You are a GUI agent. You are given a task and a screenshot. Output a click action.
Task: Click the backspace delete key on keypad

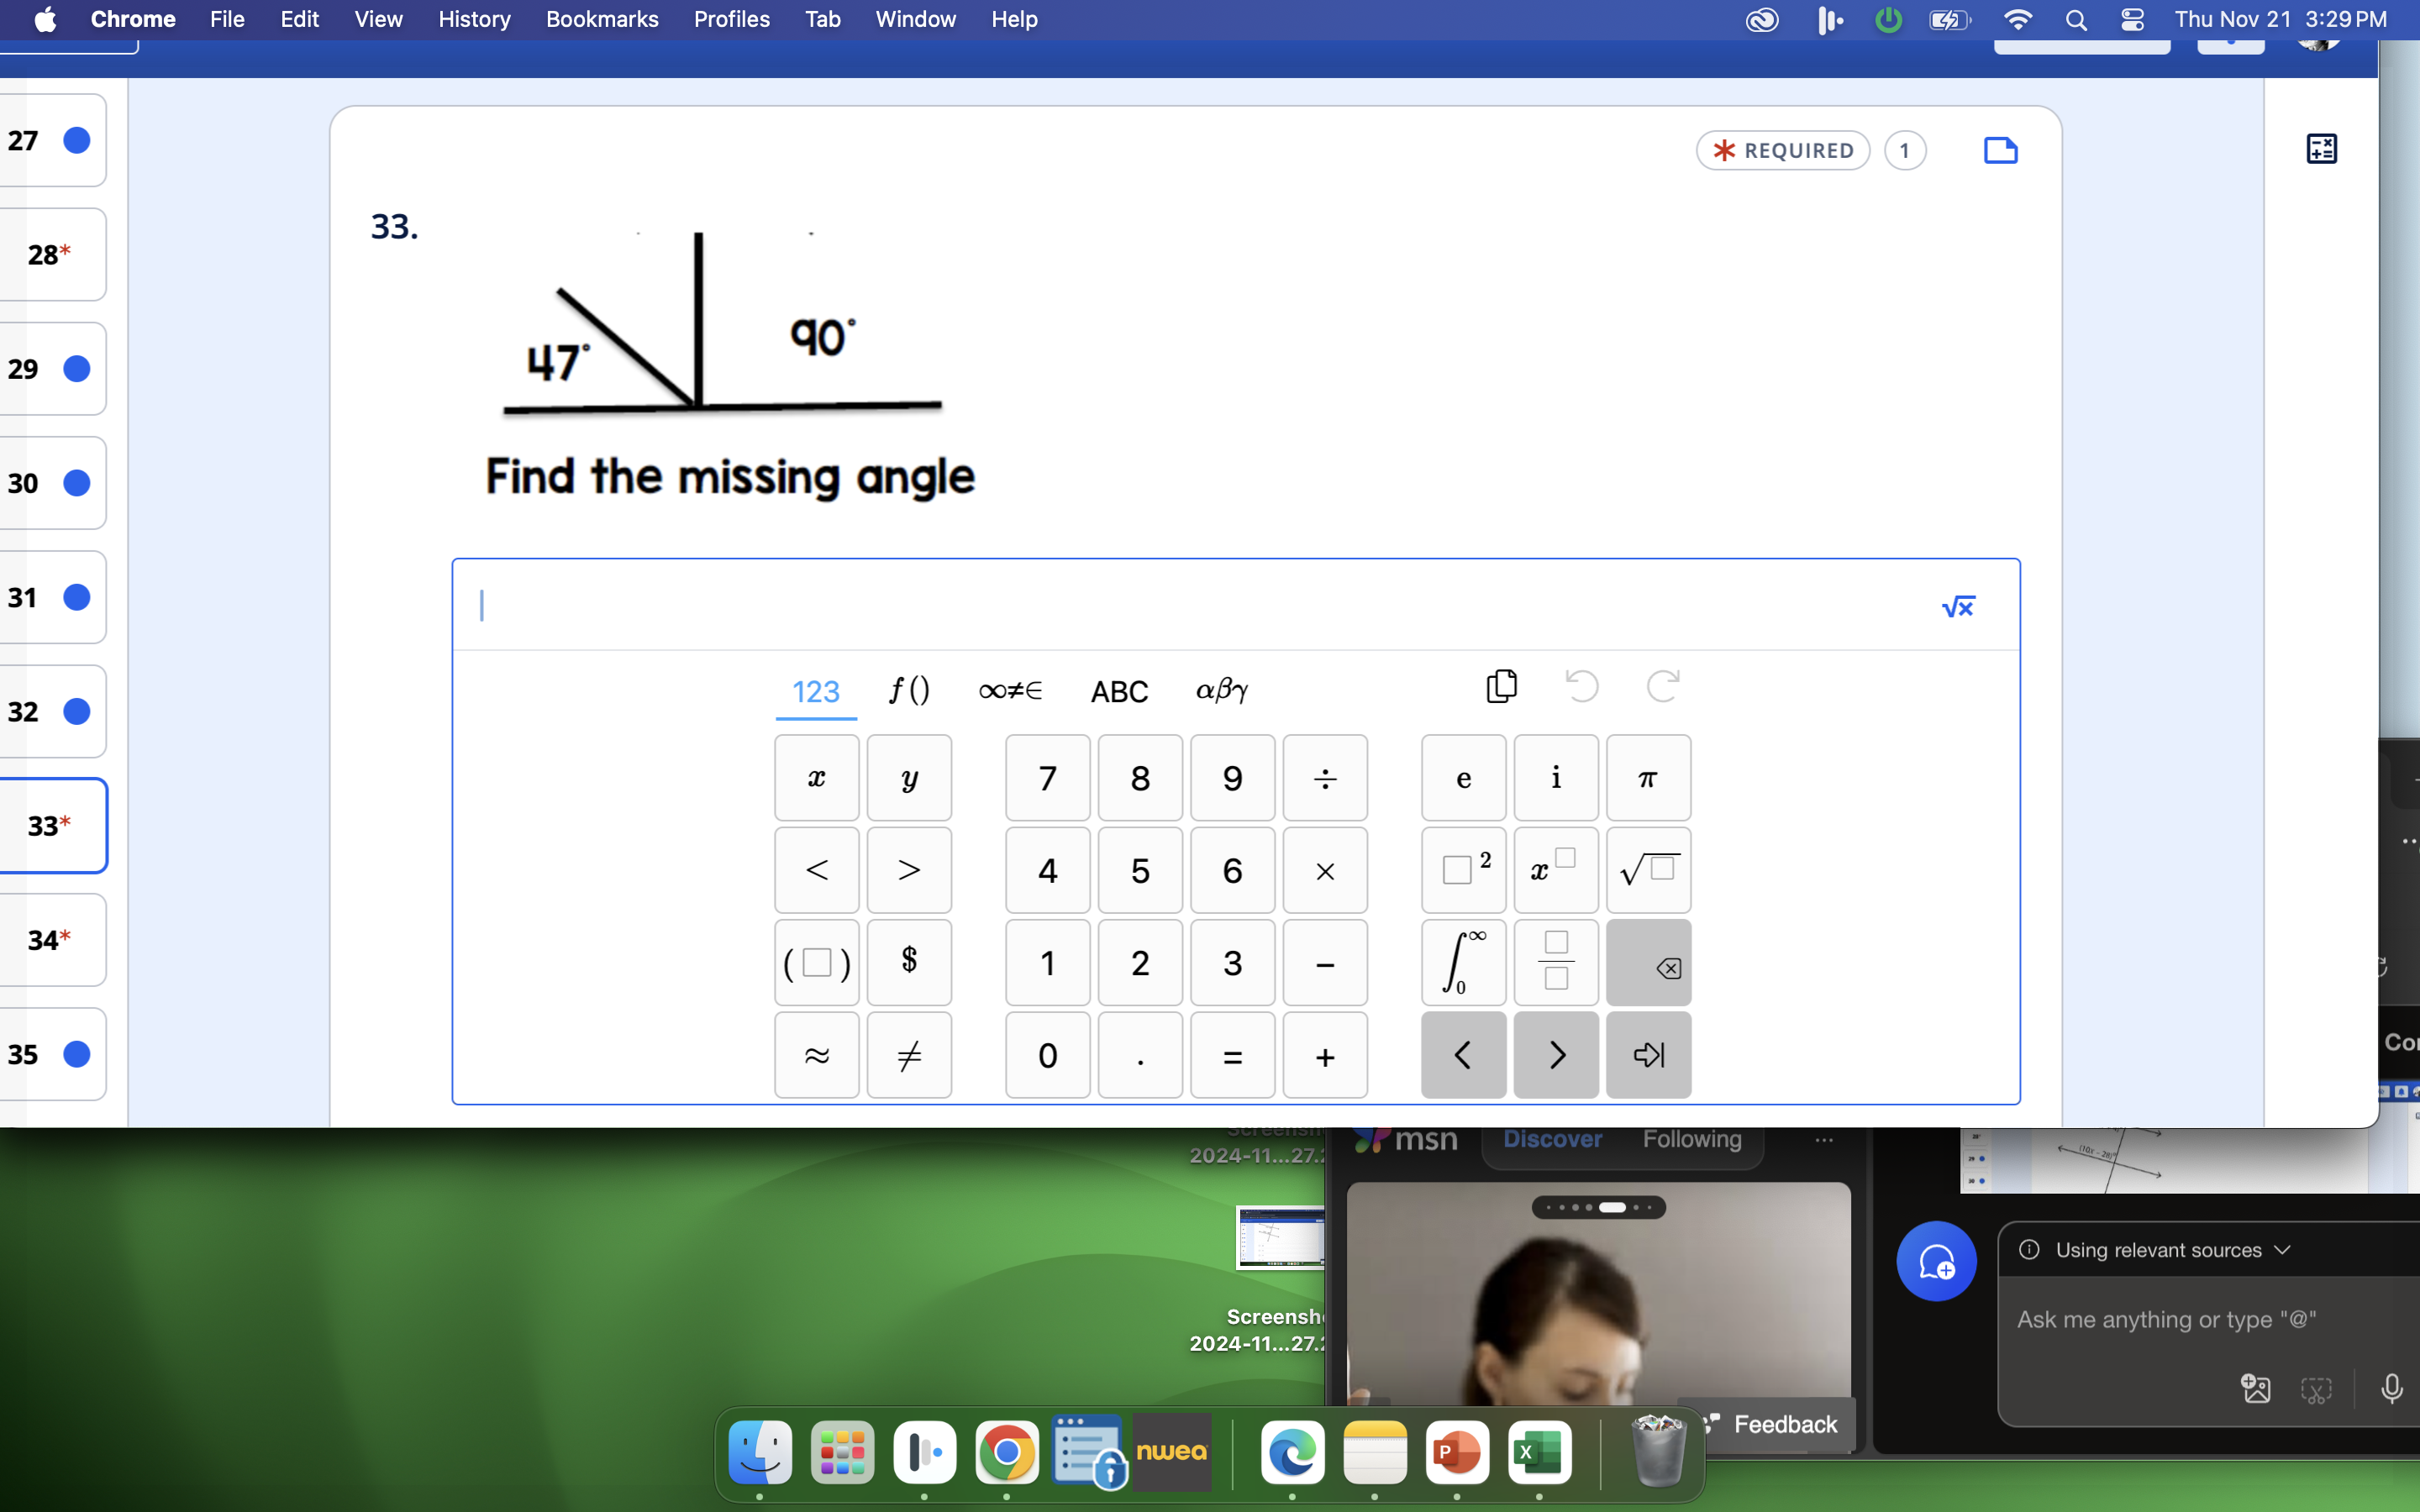pyautogui.click(x=1648, y=963)
